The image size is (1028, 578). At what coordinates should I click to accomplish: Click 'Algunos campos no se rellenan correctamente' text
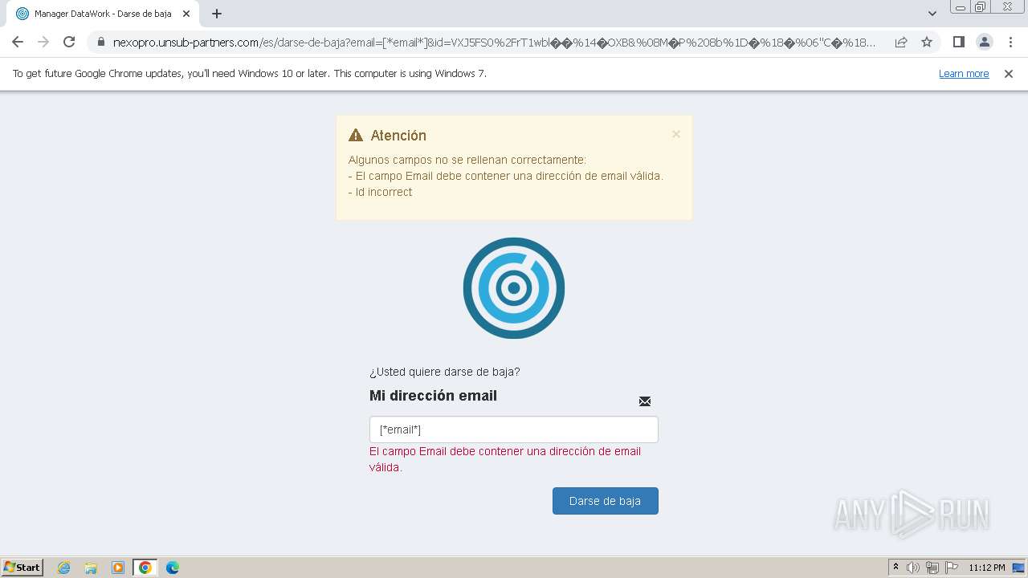(x=467, y=160)
